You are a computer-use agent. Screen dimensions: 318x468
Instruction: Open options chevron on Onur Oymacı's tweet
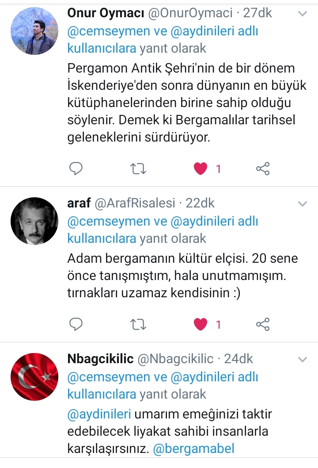click(303, 14)
